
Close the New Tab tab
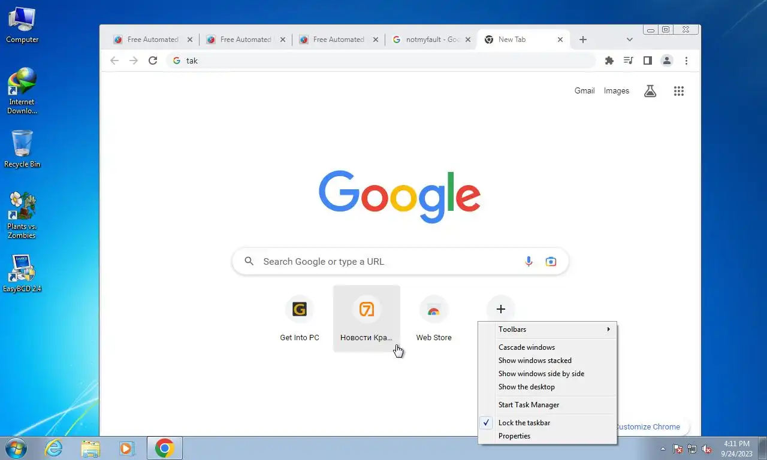[x=560, y=40]
